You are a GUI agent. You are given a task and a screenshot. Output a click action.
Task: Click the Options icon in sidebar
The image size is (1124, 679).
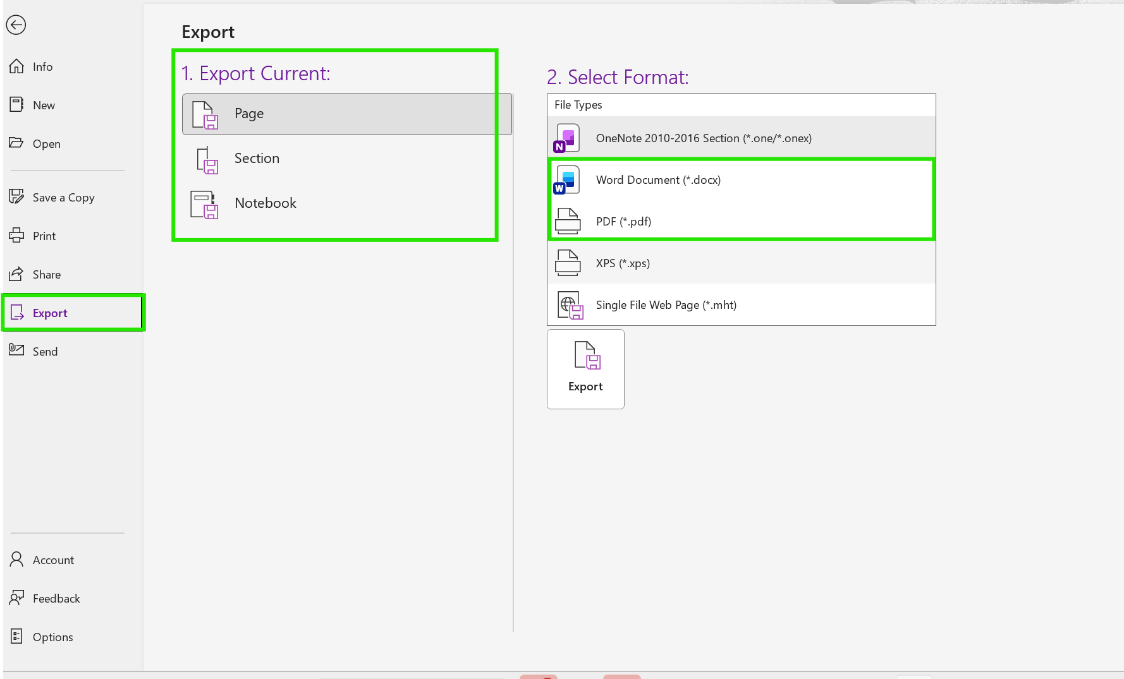(x=16, y=636)
